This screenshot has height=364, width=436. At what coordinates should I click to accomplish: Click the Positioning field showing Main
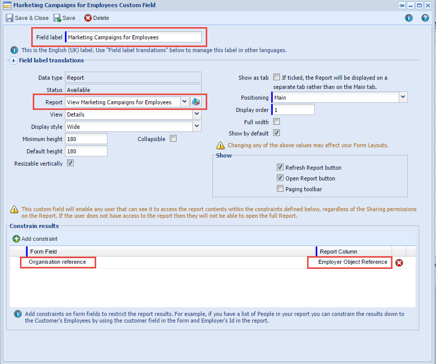point(335,98)
